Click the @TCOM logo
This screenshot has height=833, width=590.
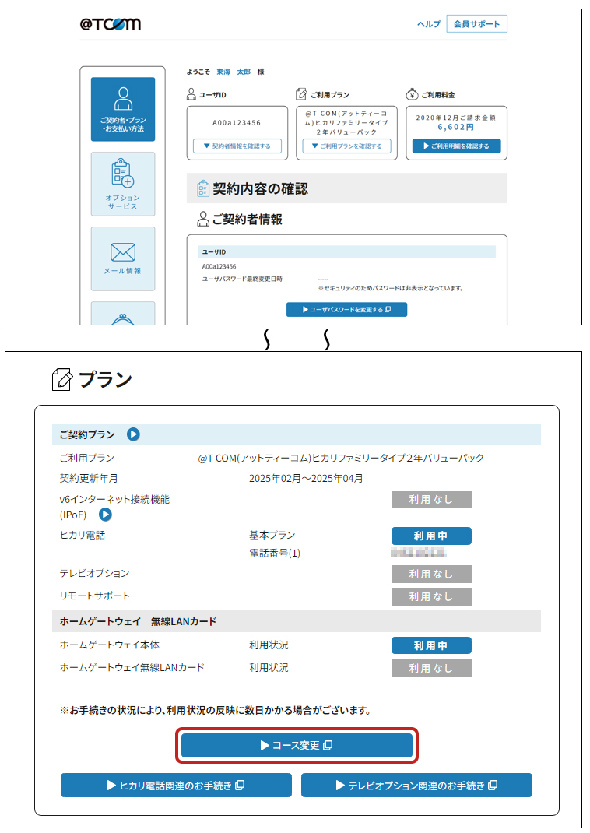pos(111,24)
